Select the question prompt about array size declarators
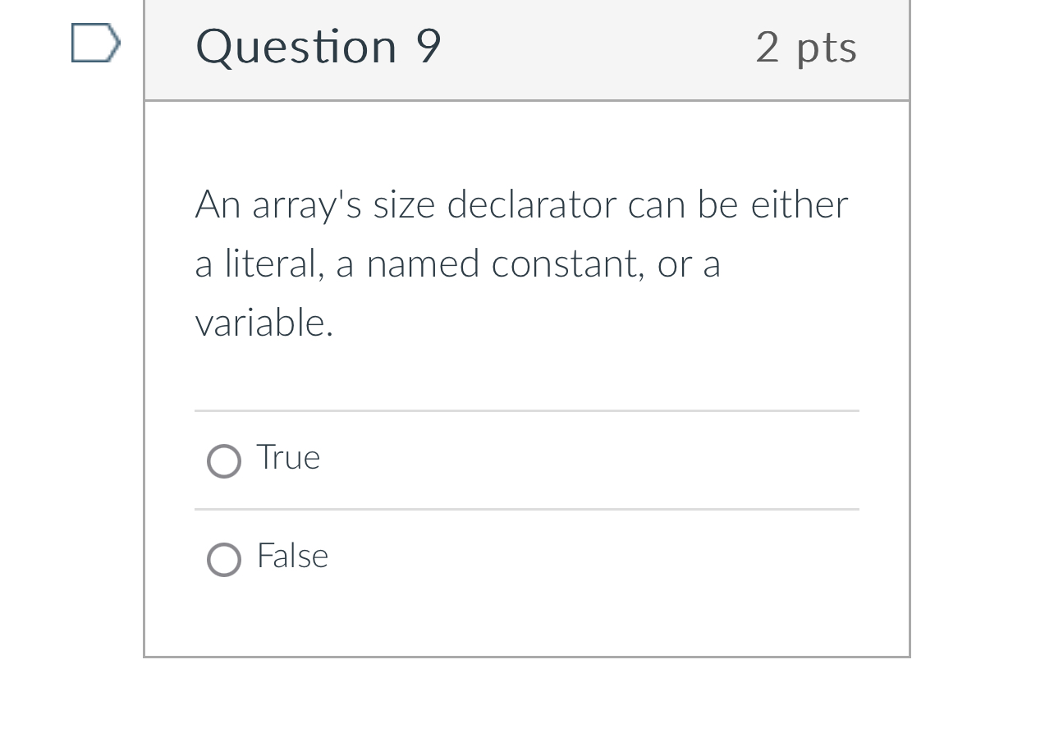 click(520, 263)
